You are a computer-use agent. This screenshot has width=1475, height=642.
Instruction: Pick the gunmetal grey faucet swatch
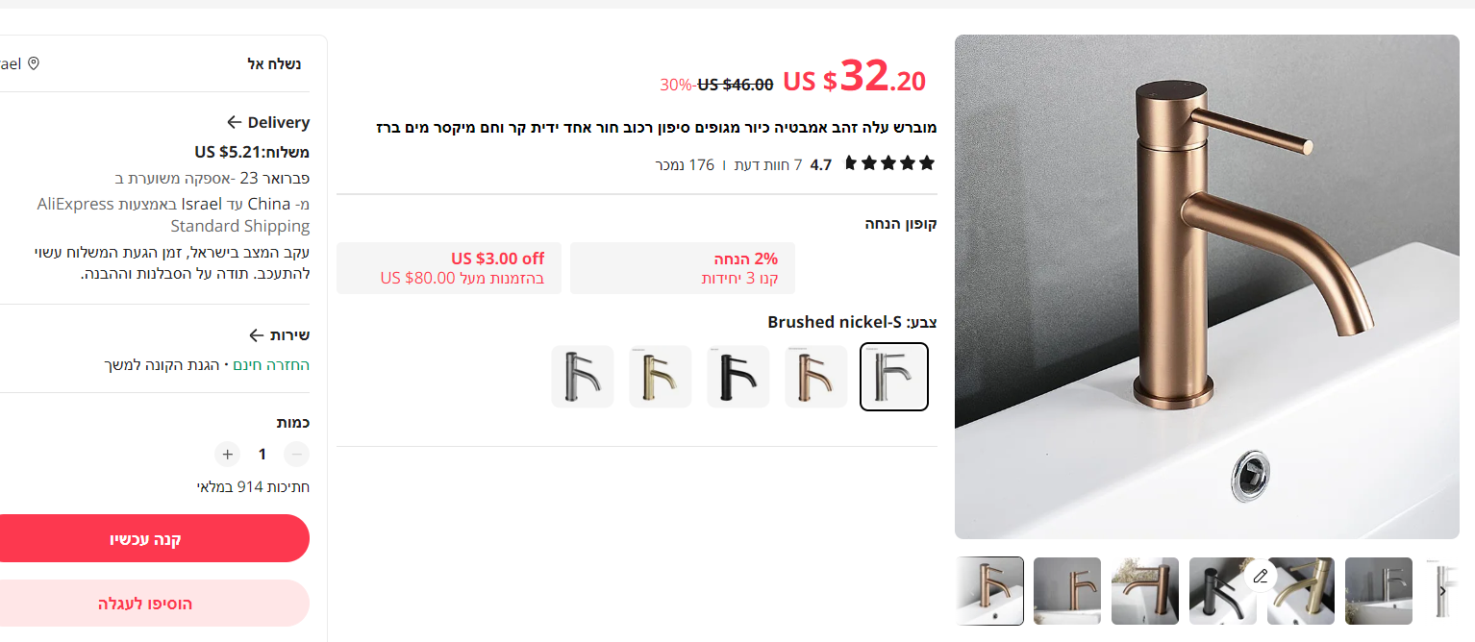(583, 377)
